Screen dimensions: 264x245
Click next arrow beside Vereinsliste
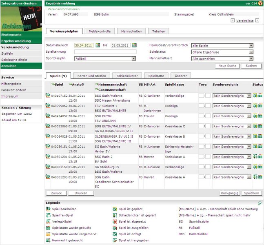(257, 20)
